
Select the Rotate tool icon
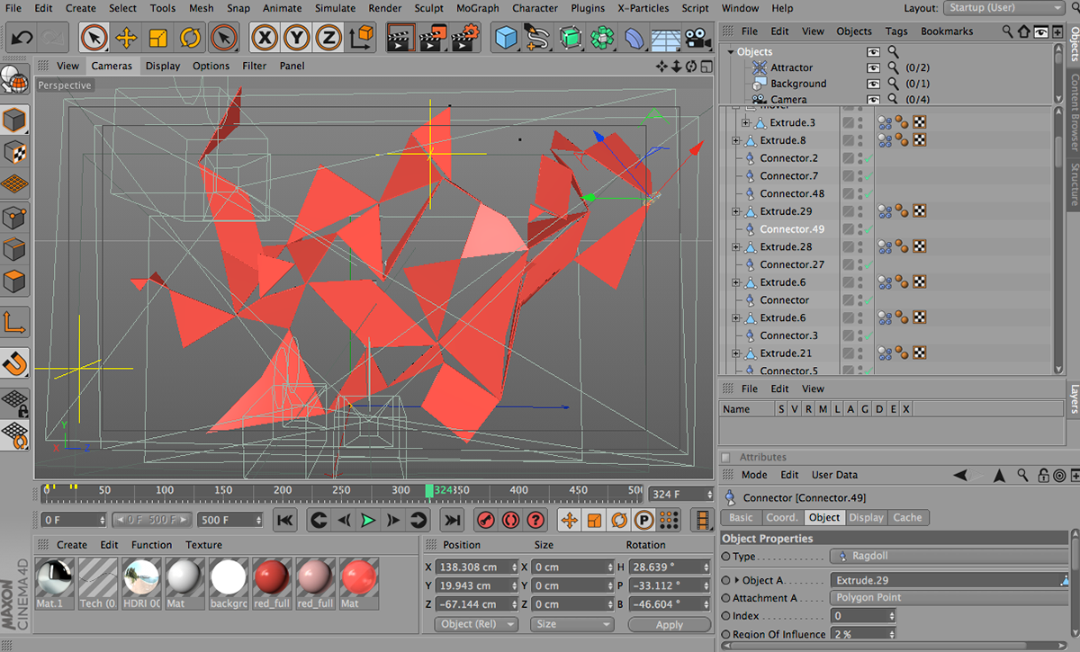pyautogui.click(x=190, y=38)
